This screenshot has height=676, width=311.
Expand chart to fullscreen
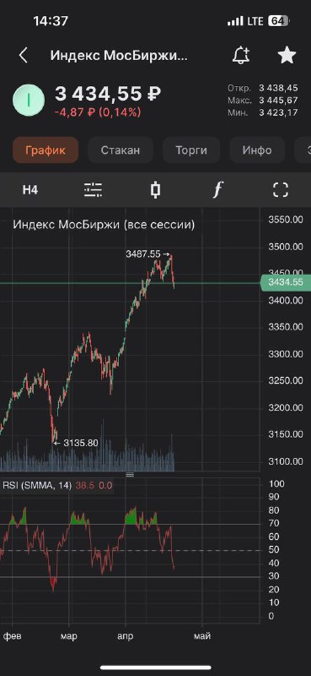281,189
